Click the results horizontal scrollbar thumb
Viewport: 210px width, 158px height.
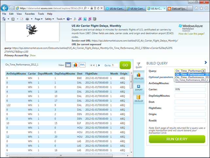pos(61,156)
